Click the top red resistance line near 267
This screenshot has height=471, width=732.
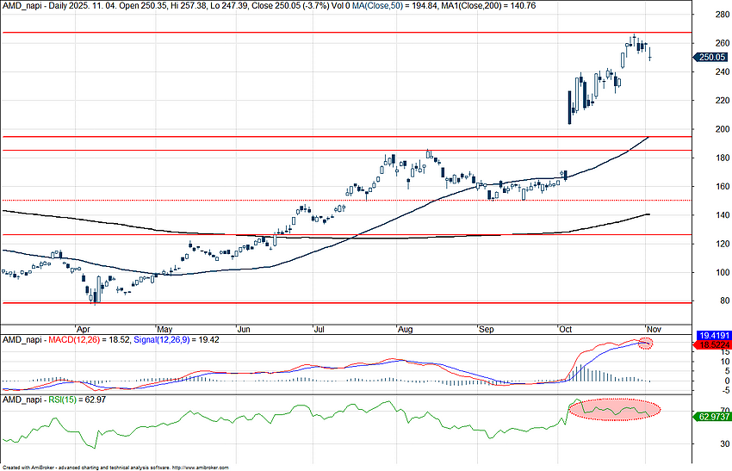344,33
